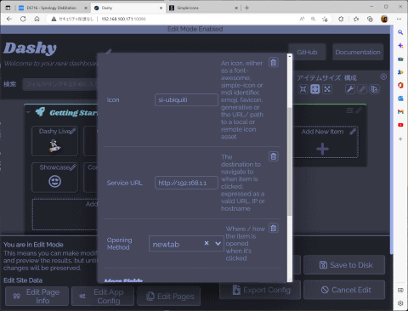
Task: Collapse the Getting Started section arrow
Action: pyautogui.click(x=28, y=112)
